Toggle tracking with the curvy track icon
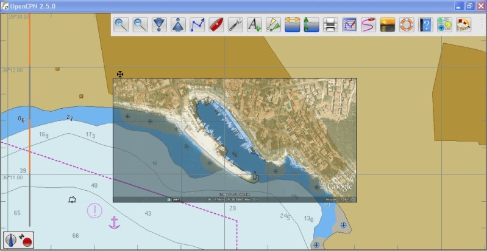The width and height of the screenshot is (487, 251). [368, 24]
